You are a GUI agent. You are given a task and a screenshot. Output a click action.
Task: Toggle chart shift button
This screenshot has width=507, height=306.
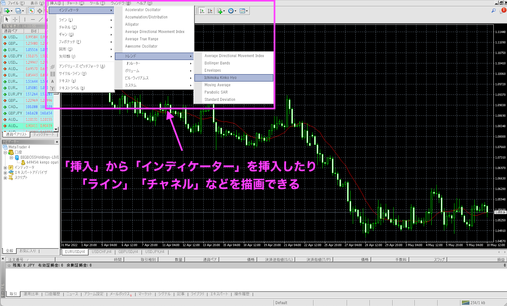point(210,11)
